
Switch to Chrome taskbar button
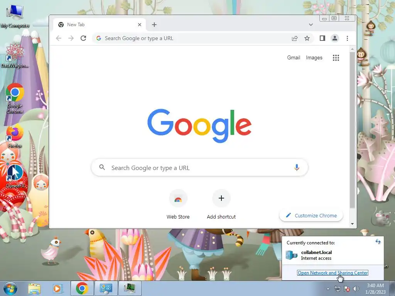coord(82,288)
